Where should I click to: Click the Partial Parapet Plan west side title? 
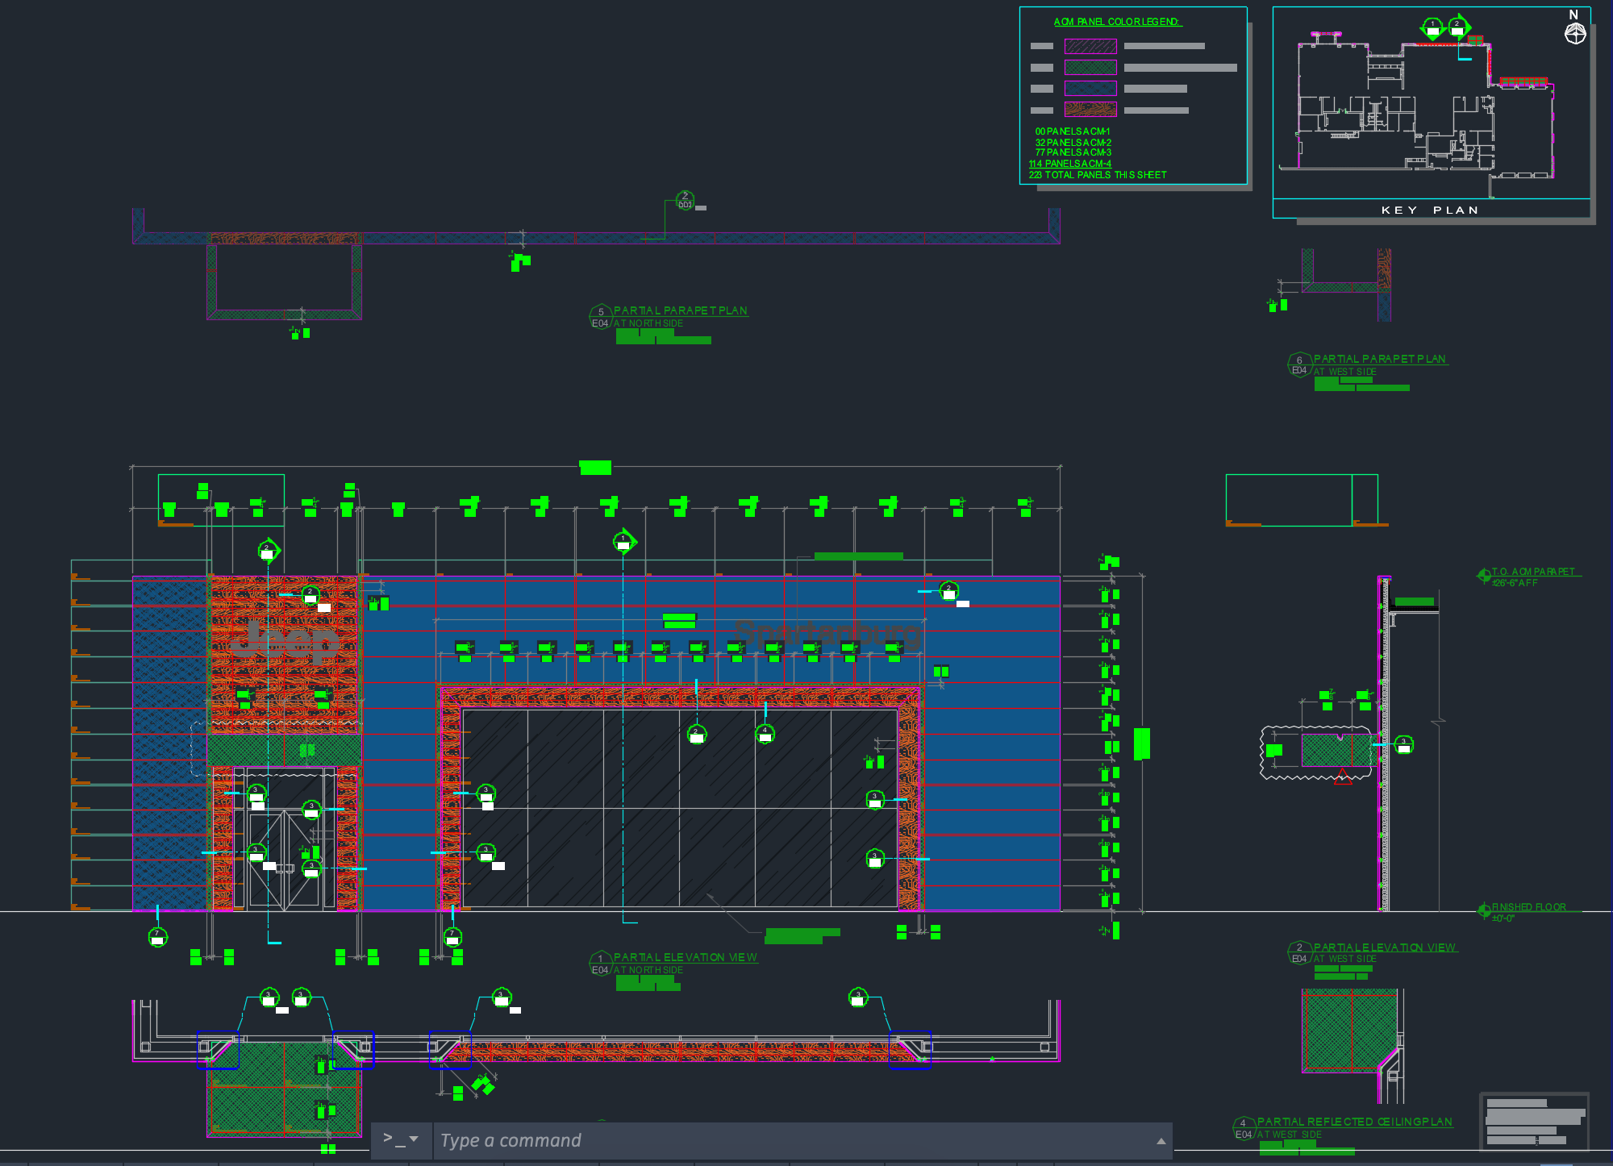pos(1379,359)
